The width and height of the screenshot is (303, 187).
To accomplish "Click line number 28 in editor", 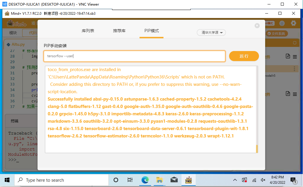I will 12,56.
